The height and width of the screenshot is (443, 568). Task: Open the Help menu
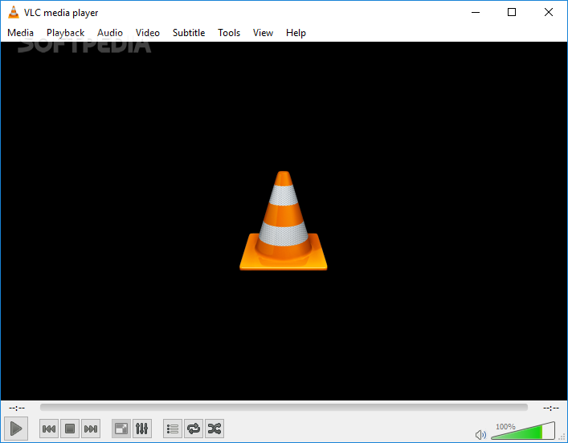click(296, 33)
